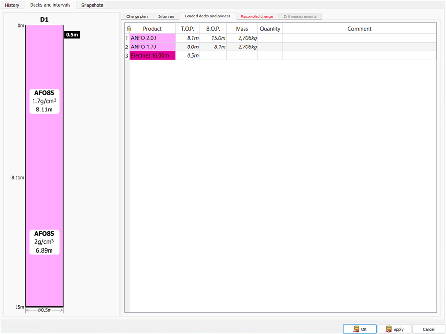Switch to the Reconciled charge tab
This screenshot has width=446, height=334.
pyautogui.click(x=257, y=16)
